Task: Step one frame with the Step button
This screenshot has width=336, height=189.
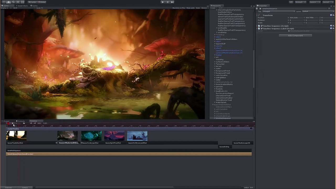Action: (172, 2)
